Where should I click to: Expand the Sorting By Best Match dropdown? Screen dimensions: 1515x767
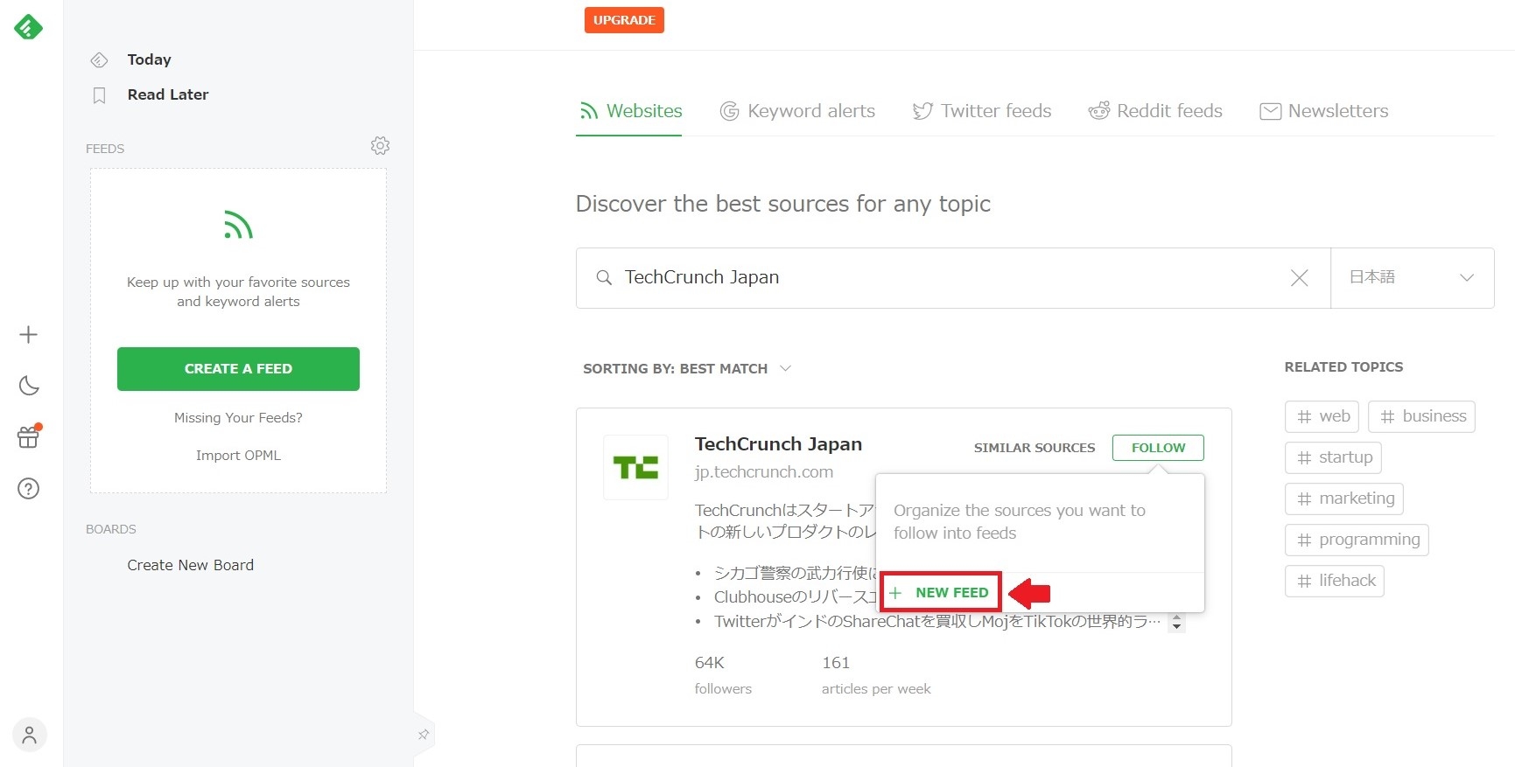click(687, 369)
